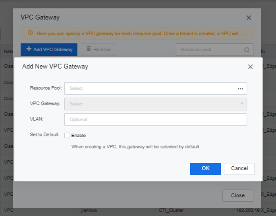Viewport: 276px width, 216px height.
Task: Click the Add VPC Gateway button label
Action: [x=53, y=50]
